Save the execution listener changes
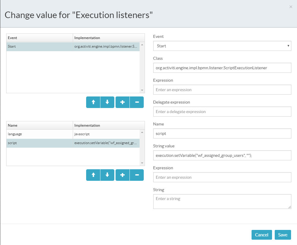Image resolution: width=297 pixels, height=245 pixels. coord(283,235)
